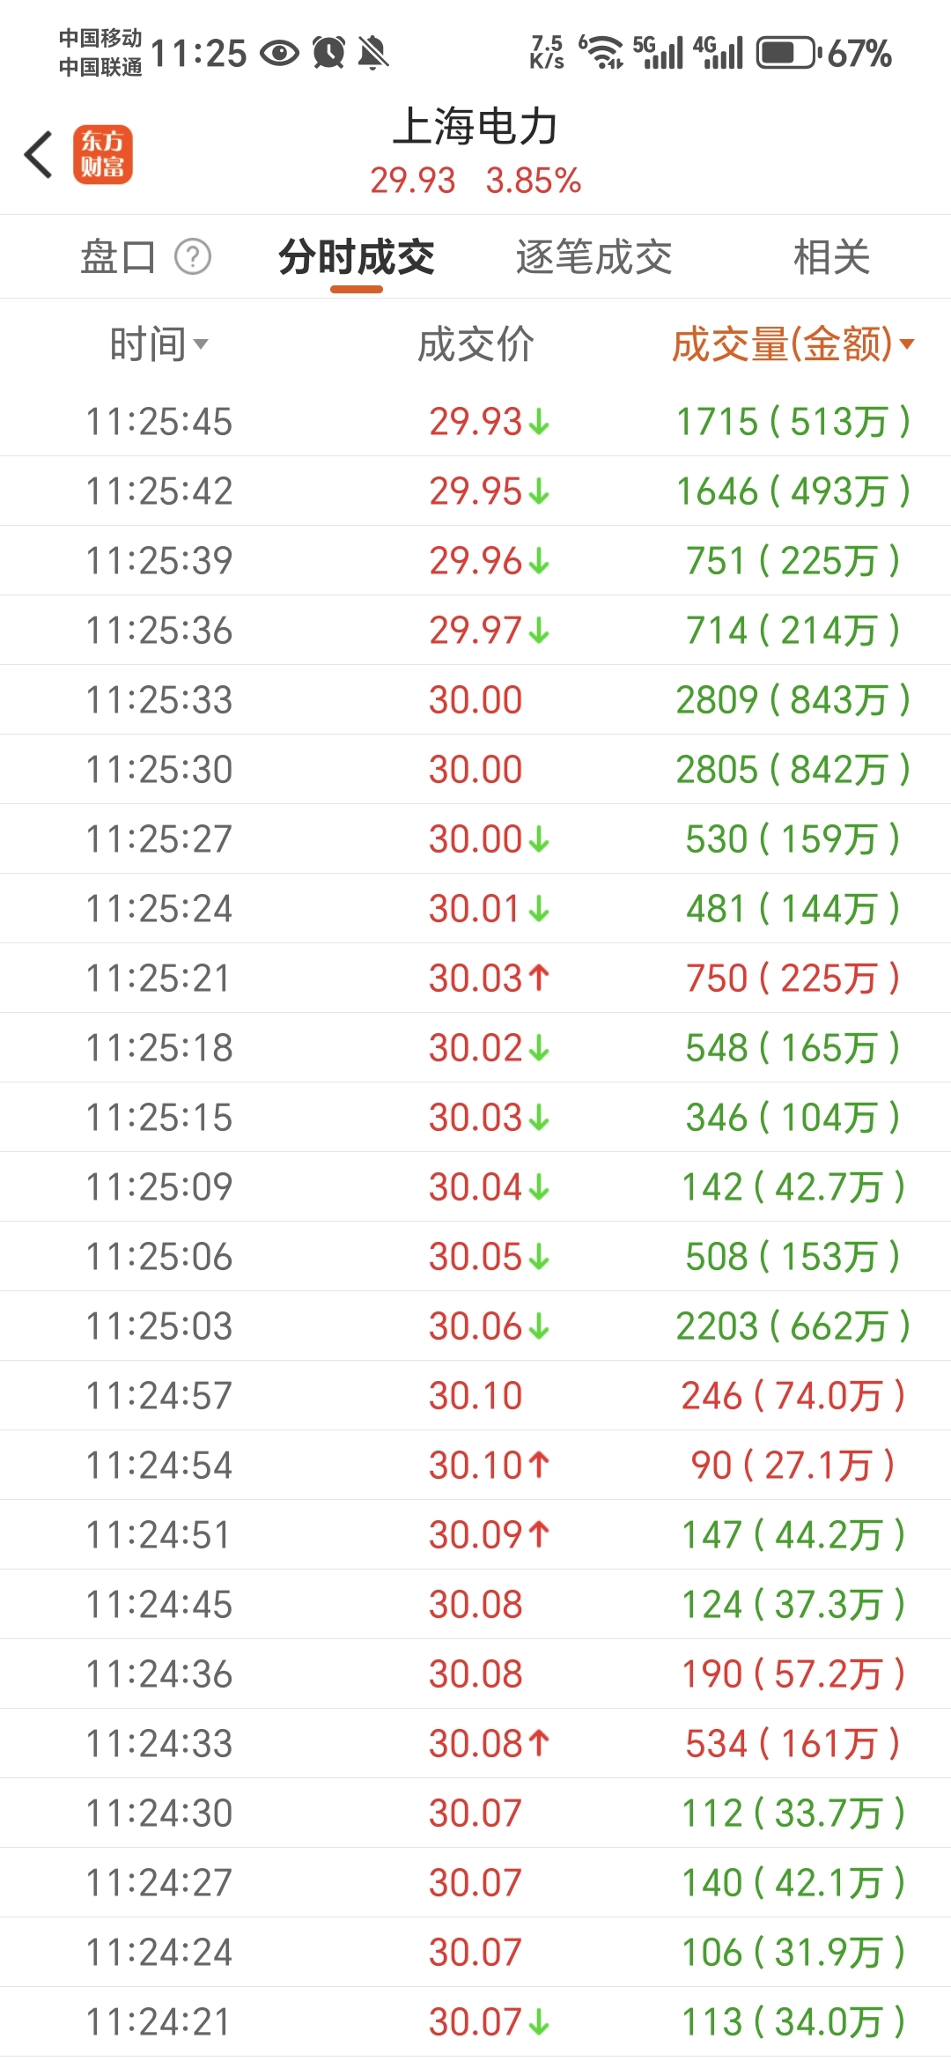Tap the 成交价 column header
Viewport: 951px width, 2061px height.
pyautogui.click(x=475, y=344)
